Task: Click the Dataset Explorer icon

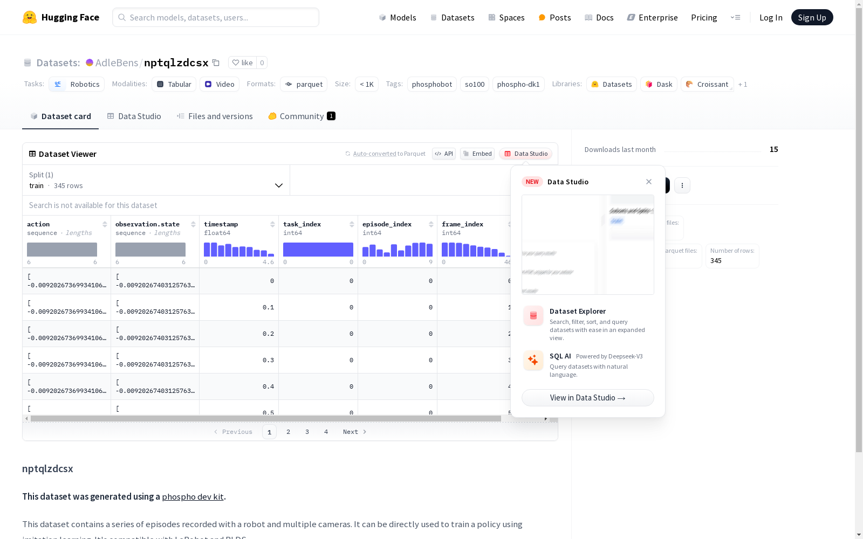Action: point(533,316)
